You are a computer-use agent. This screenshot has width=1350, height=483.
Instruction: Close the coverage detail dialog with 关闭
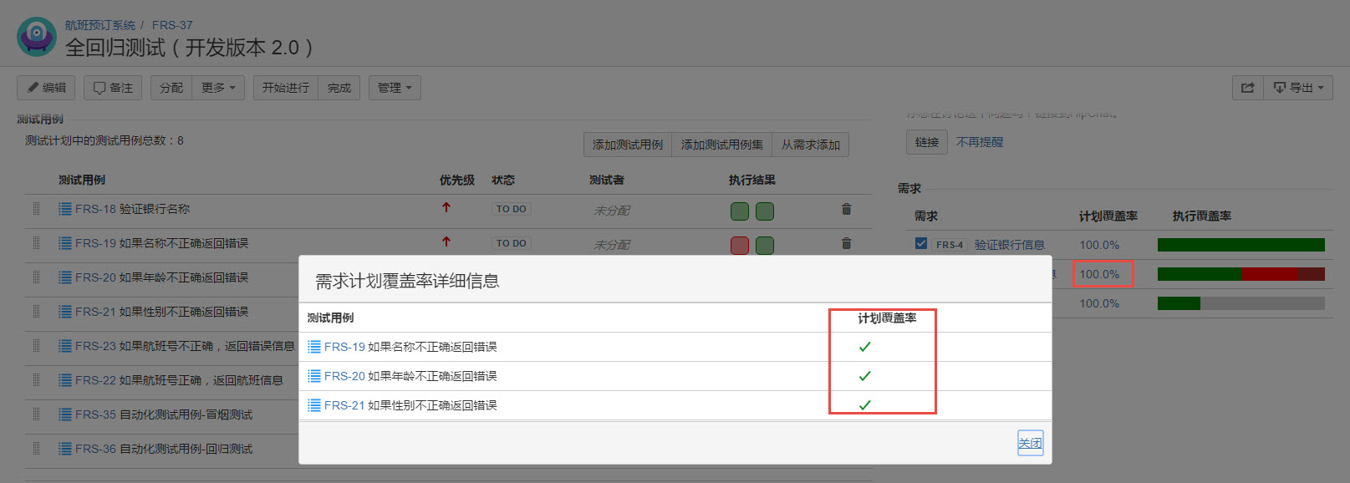1030,443
